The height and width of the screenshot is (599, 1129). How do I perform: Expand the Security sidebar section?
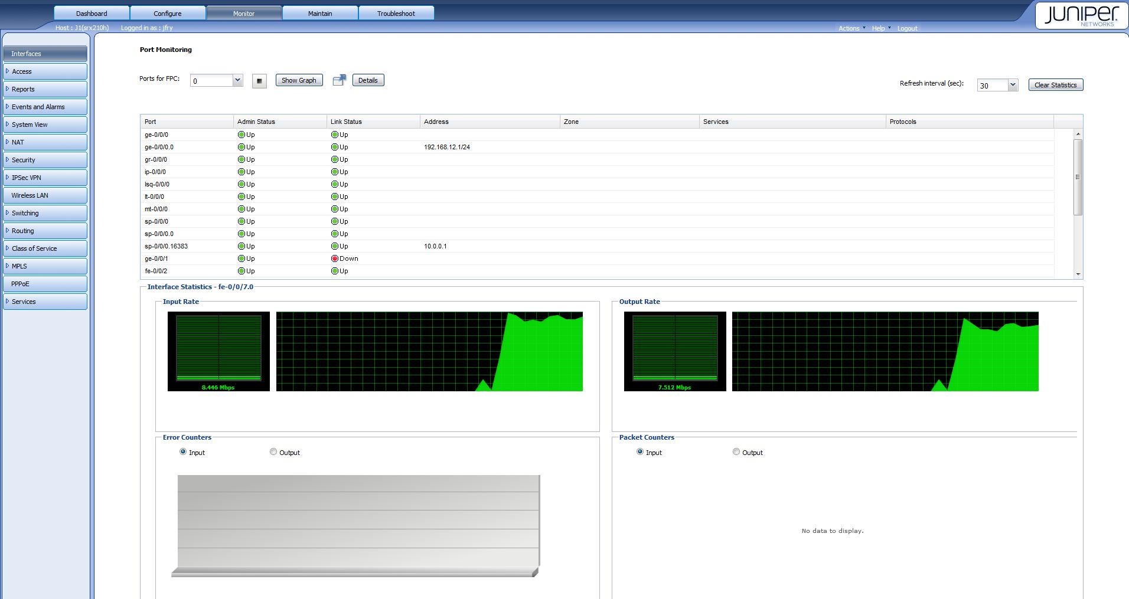45,160
